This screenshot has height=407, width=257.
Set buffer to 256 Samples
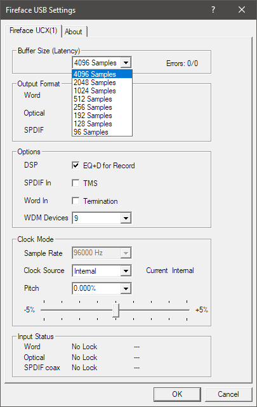[x=102, y=107]
